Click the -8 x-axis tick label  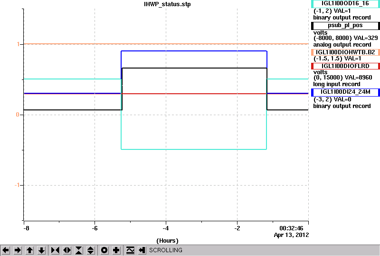click(26, 228)
